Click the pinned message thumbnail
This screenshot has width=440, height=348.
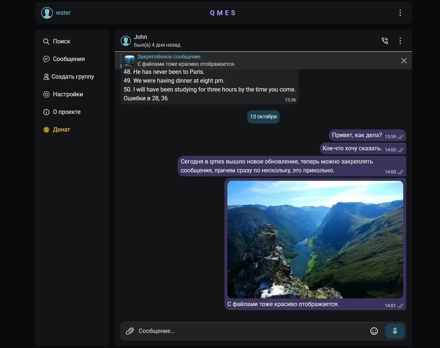pos(129,61)
